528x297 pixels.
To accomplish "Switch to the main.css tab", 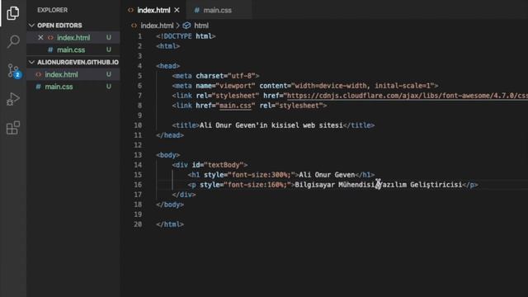I will click(217, 10).
